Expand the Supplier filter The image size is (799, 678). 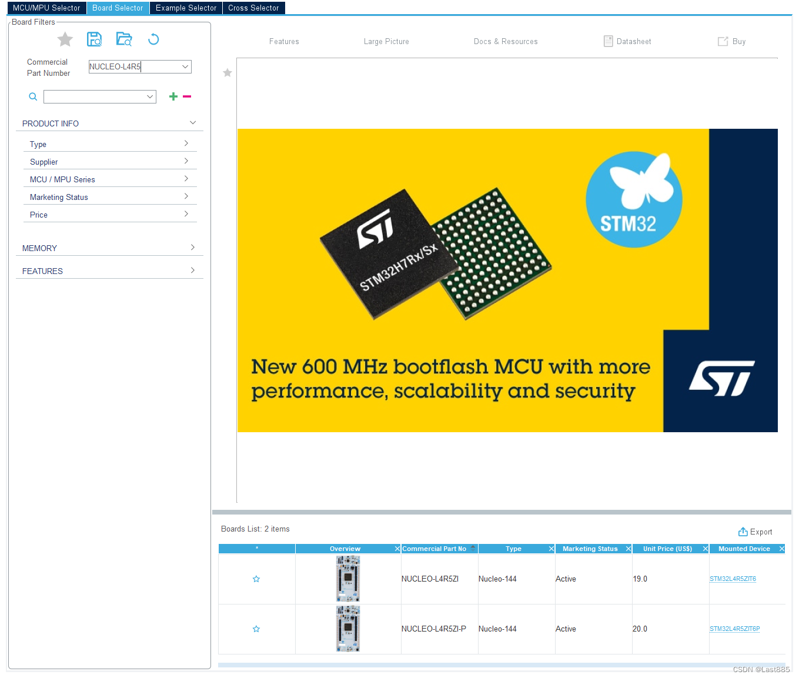click(186, 161)
